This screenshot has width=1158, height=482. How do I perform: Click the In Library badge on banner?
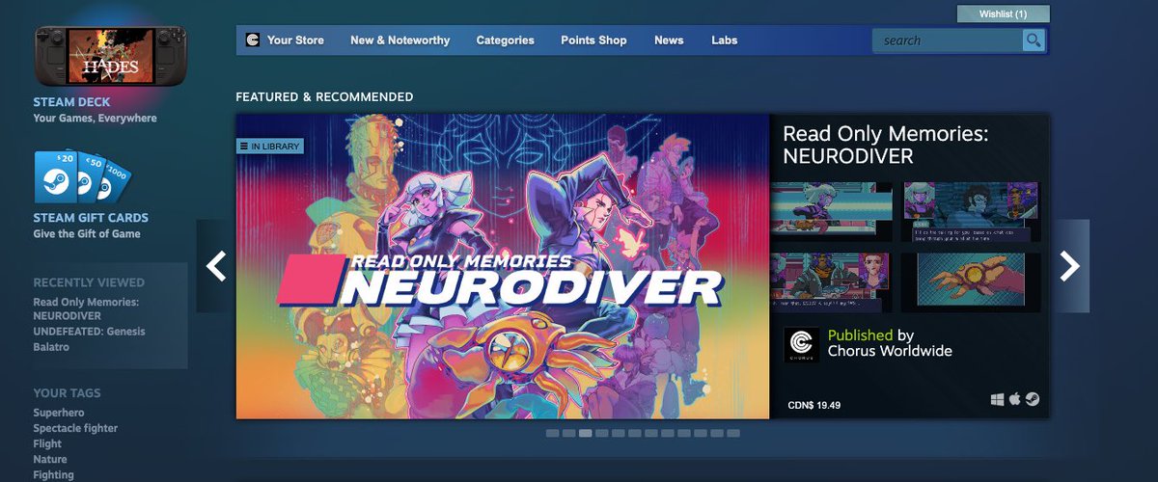[270, 147]
